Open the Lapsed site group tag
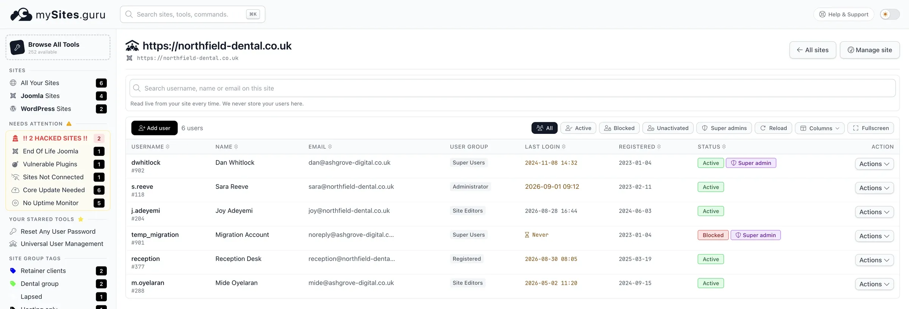This screenshot has width=909, height=309. coord(58,297)
